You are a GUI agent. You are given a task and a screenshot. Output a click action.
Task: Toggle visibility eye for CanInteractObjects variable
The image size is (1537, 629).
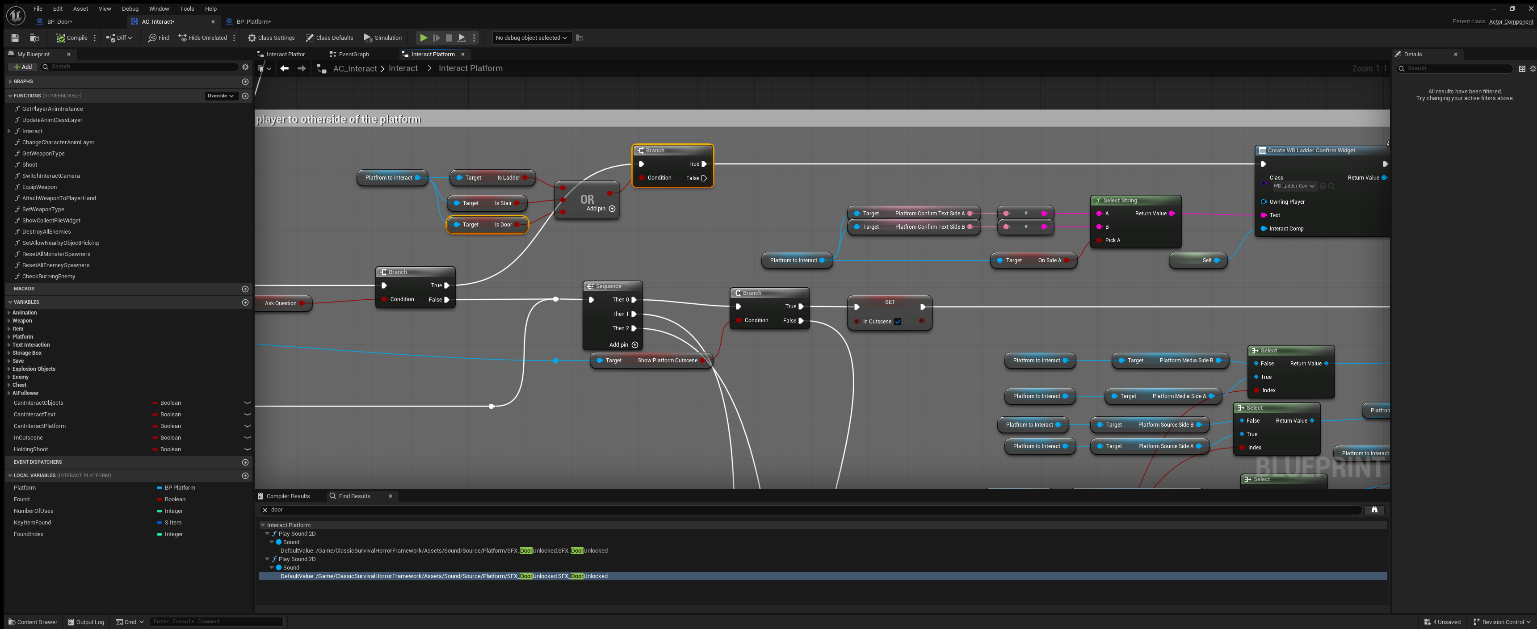[x=247, y=403]
